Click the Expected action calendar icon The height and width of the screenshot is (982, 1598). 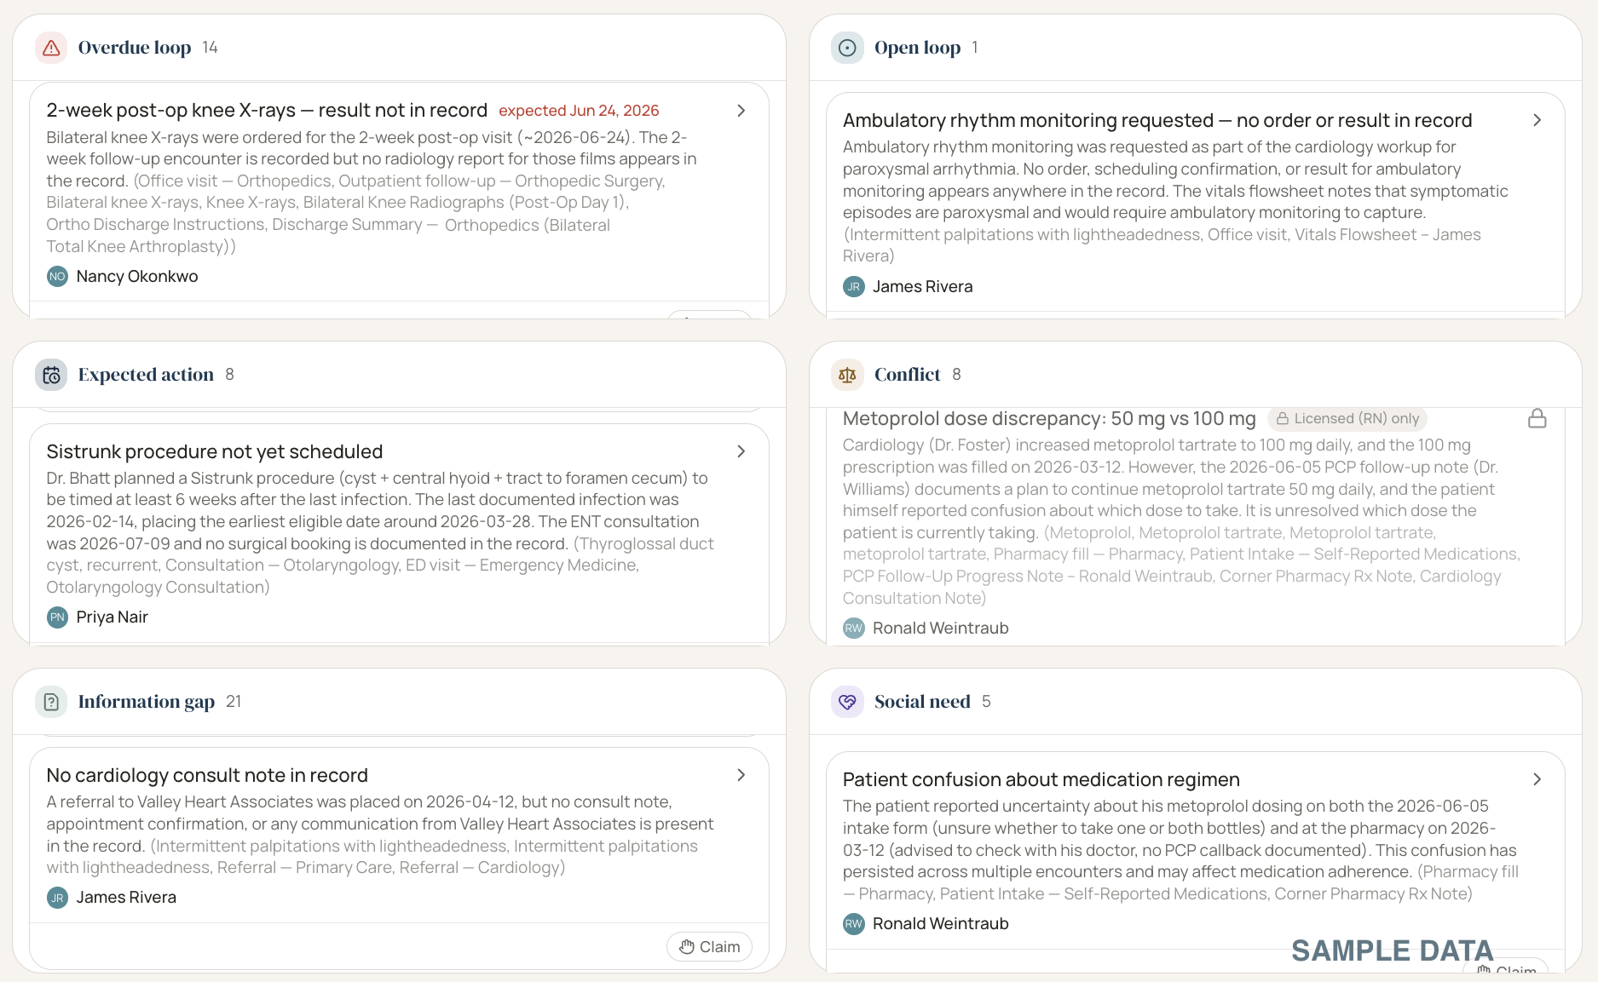point(51,375)
